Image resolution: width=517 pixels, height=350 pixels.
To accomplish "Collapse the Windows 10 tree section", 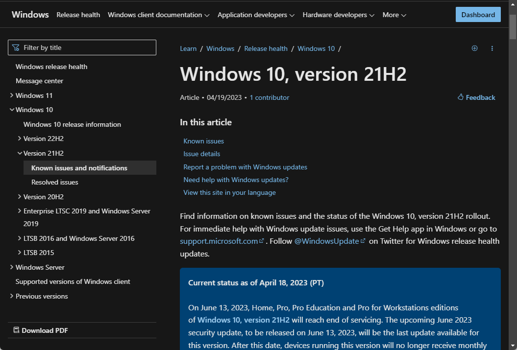I will [12, 109].
